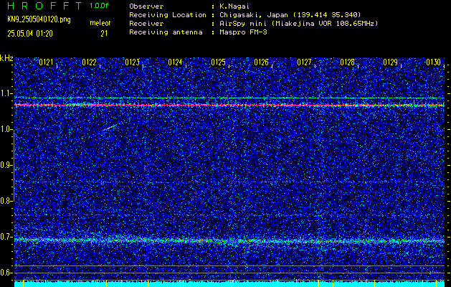Click the 1.0 frequency axis label
The image size is (451, 287).
pos(6,129)
